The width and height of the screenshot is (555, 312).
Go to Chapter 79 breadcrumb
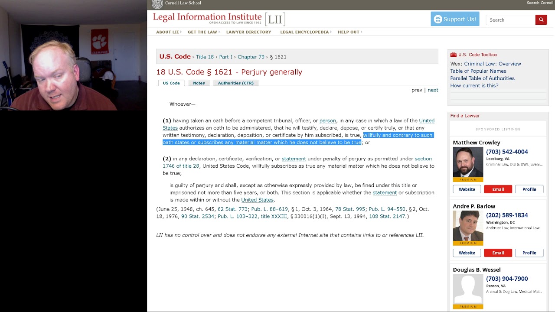click(x=251, y=57)
